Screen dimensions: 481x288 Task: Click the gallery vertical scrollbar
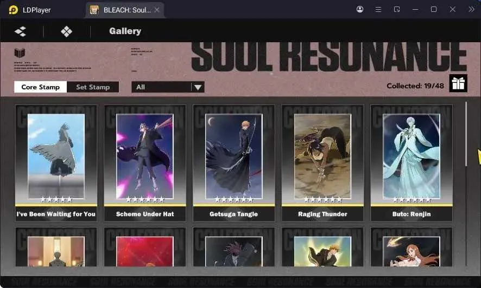click(466, 134)
